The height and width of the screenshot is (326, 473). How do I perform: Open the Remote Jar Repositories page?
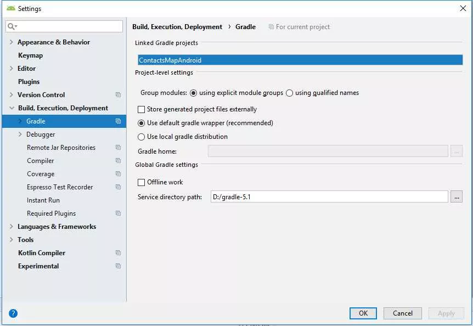point(61,148)
